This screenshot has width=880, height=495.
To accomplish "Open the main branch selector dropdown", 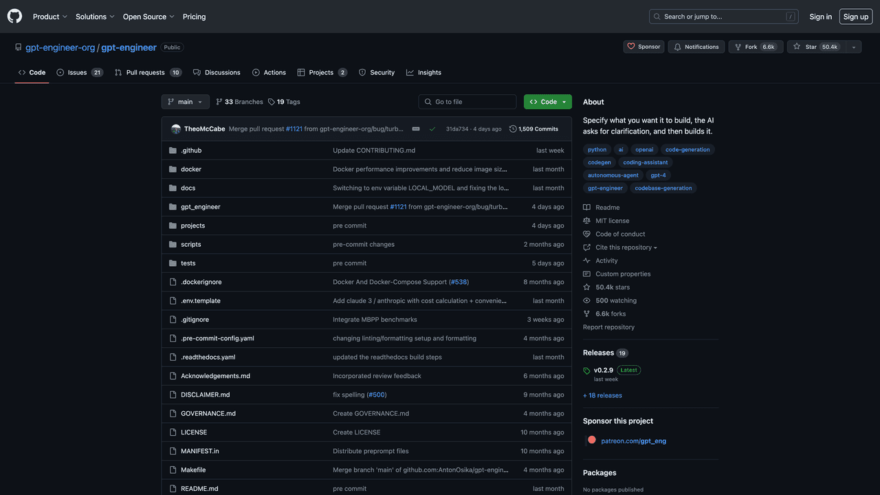I will click(186, 102).
